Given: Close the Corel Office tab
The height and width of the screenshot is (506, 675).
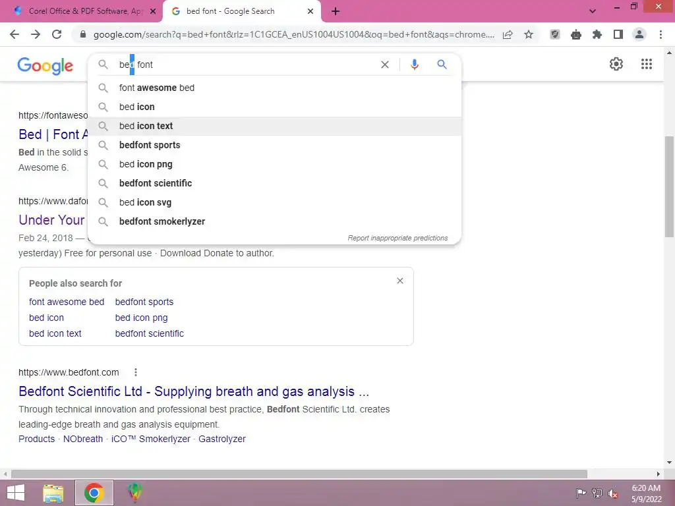Looking at the screenshot, I should (x=153, y=11).
